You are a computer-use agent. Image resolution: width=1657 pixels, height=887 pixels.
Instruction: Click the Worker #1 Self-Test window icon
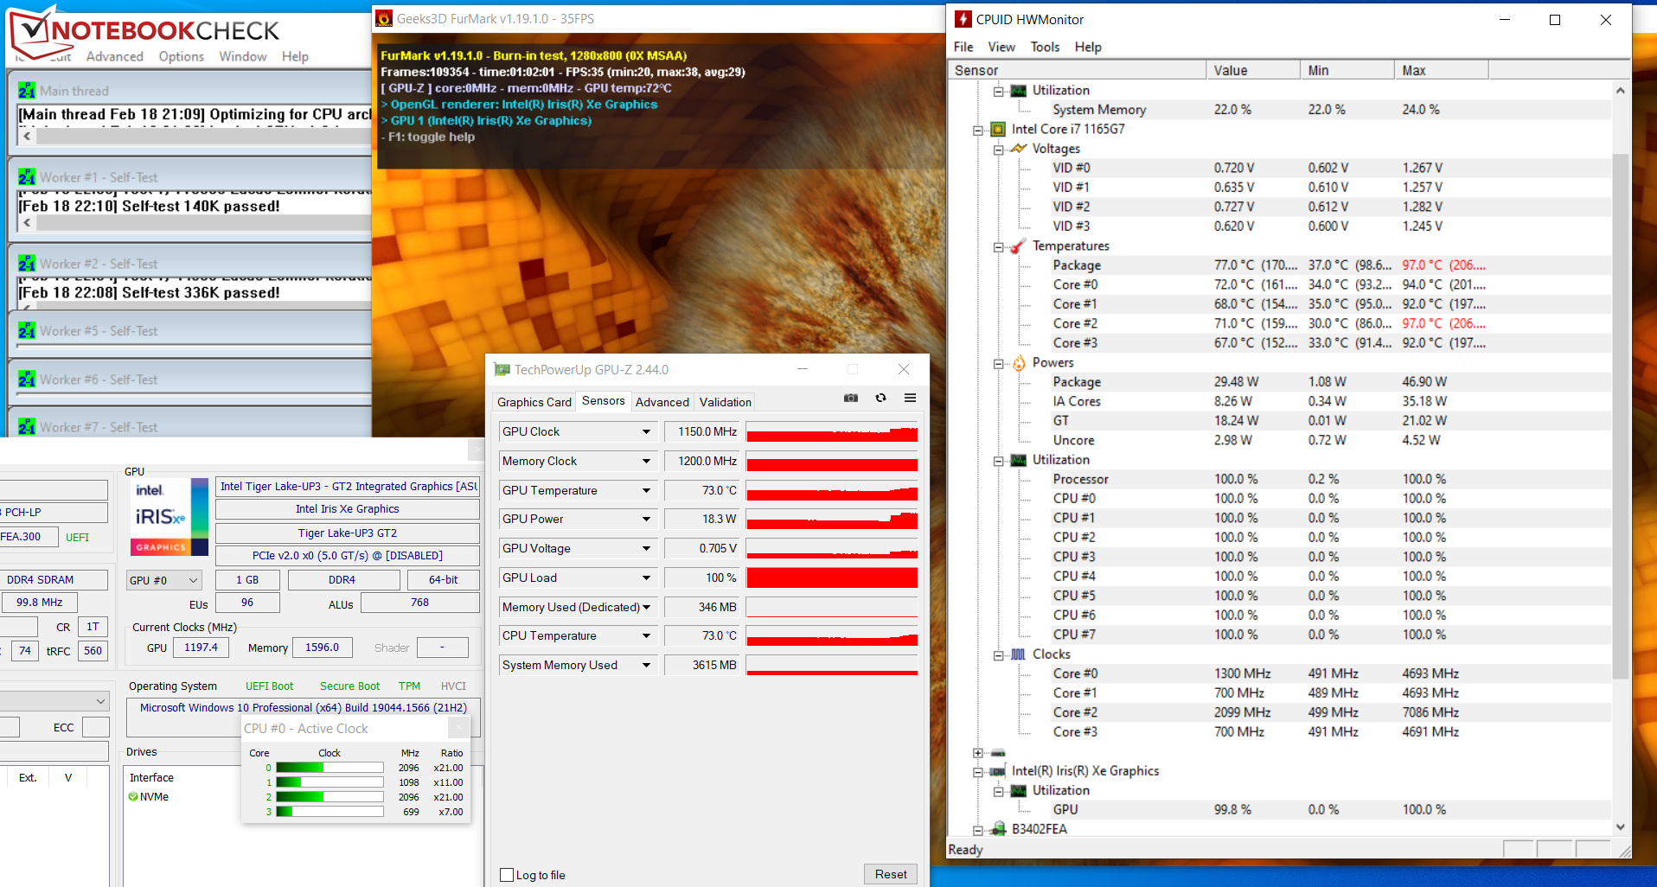27,177
